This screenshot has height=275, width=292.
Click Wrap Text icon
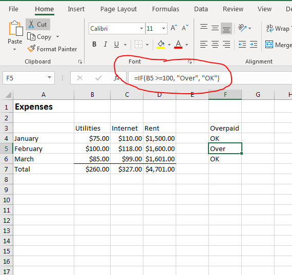point(270,28)
